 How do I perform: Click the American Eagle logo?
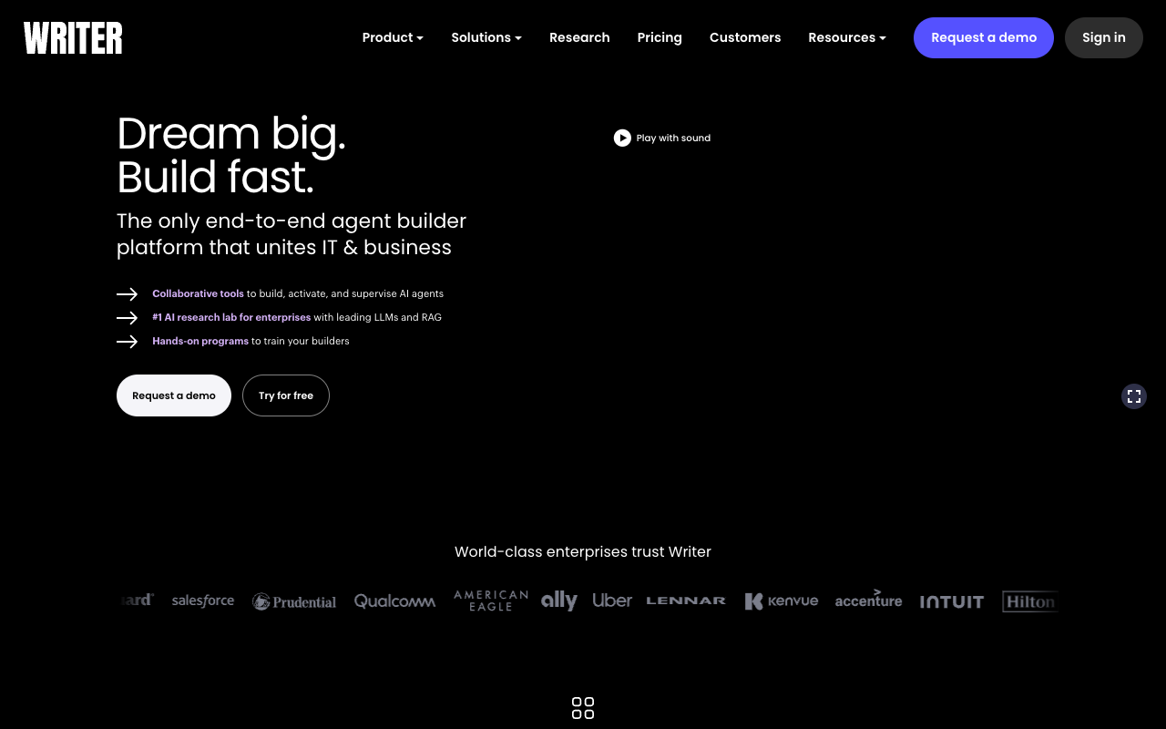(x=491, y=601)
